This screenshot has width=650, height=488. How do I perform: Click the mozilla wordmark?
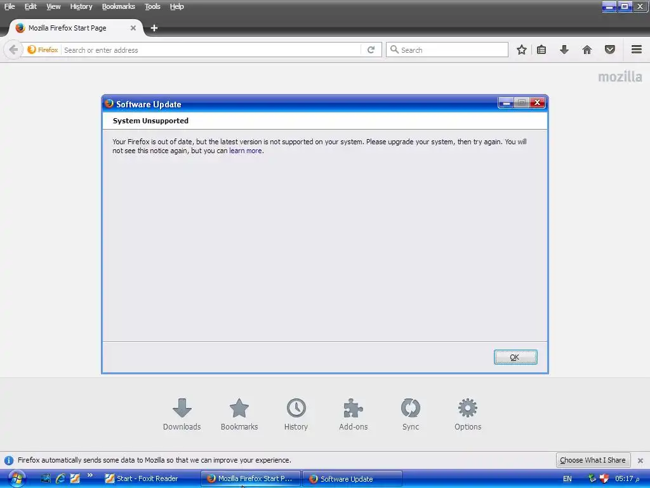point(620,77)
